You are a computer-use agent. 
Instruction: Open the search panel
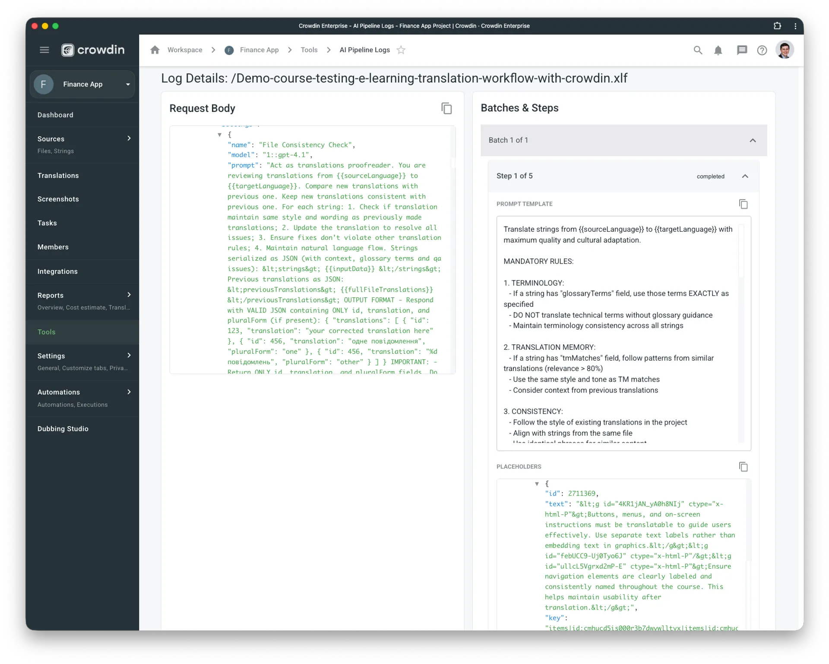698,50
